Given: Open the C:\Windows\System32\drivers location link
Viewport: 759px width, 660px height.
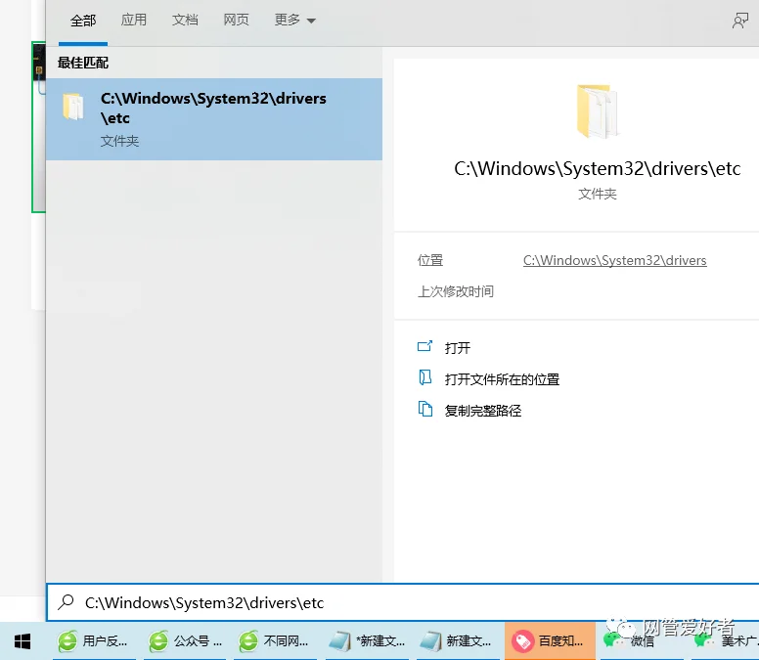Looking at the screenshot, I should click(x=615, y=260).
